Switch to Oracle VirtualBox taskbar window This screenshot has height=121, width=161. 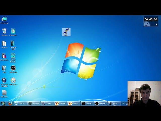(x=47, y=104)
